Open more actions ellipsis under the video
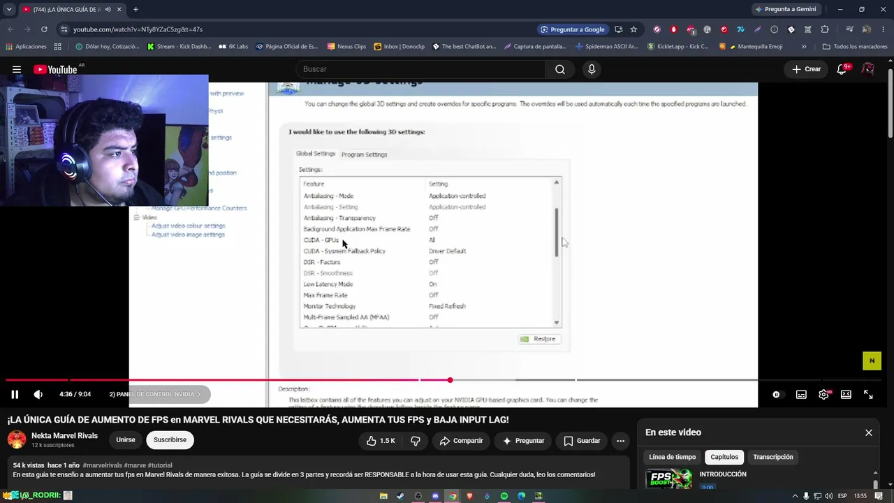 (x=620, y=441)
